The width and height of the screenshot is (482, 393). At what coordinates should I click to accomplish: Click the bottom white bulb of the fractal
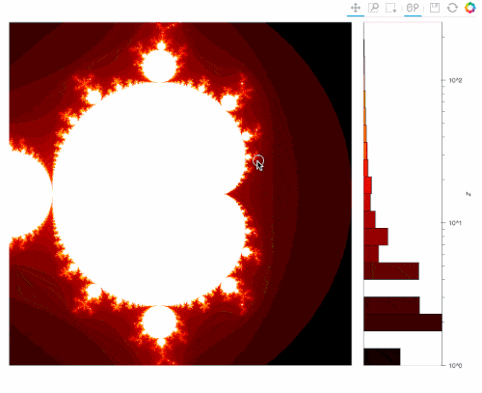tap(159, 322)
